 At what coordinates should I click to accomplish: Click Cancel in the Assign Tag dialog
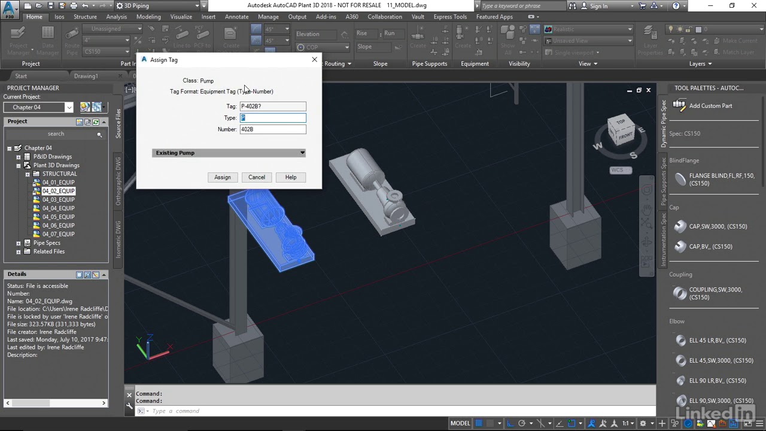(257, 177)
